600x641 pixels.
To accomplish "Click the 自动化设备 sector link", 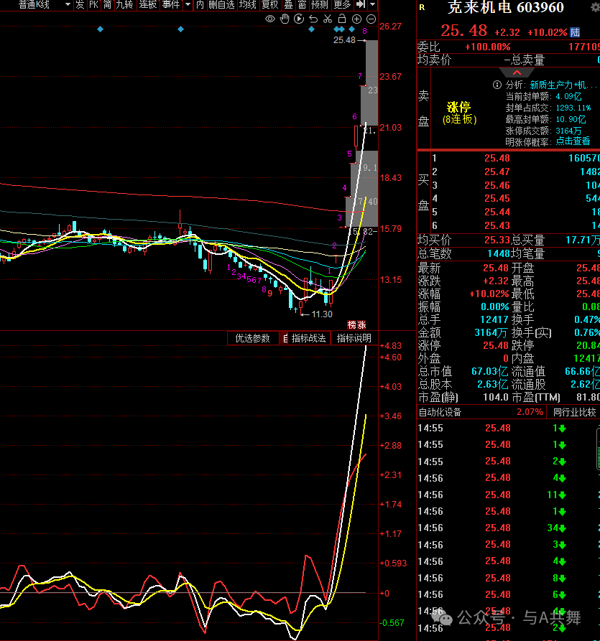I will click(x=440, y=412).
